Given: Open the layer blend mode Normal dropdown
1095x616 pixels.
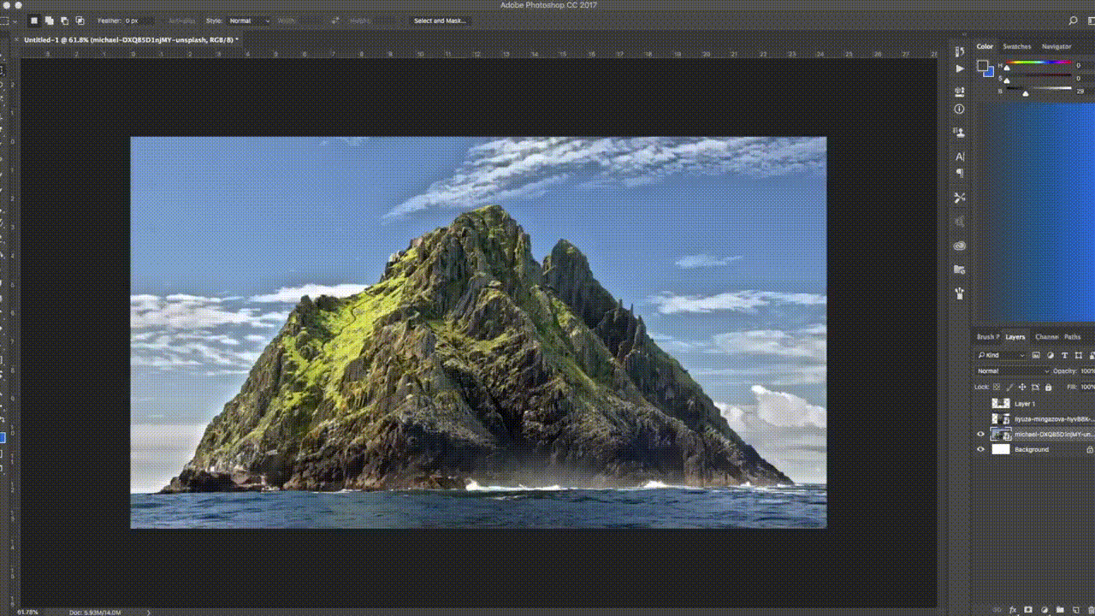Looking at the screenshot, I should tap(1013, 371).
